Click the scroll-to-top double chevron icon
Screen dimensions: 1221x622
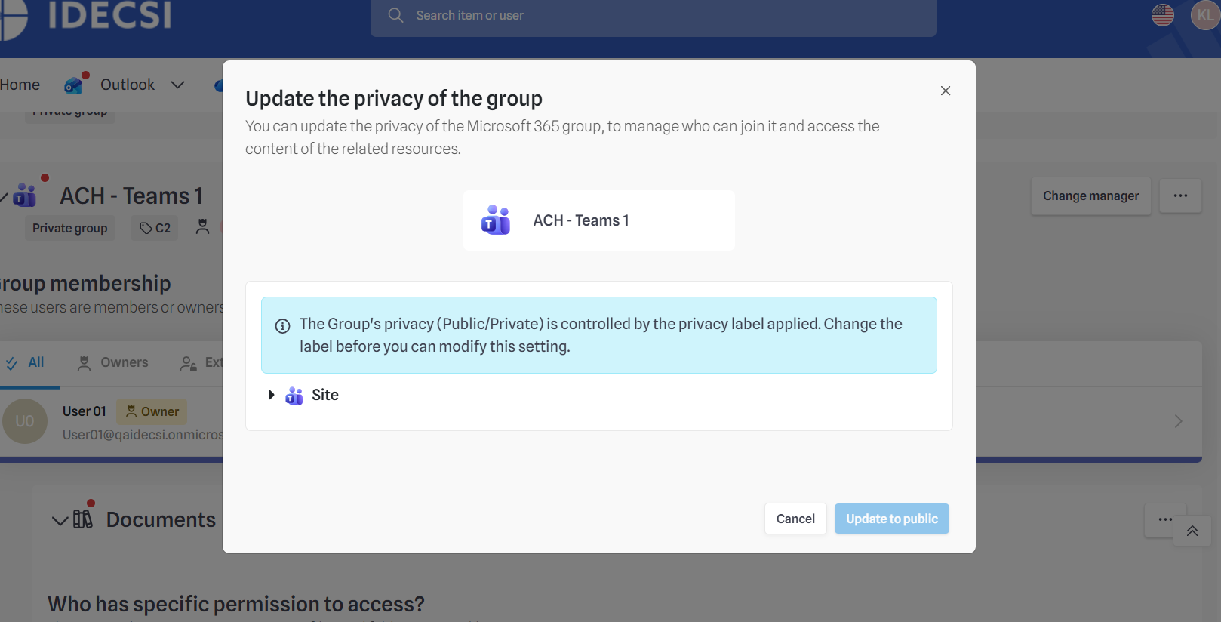click(x=1192, y=531)
